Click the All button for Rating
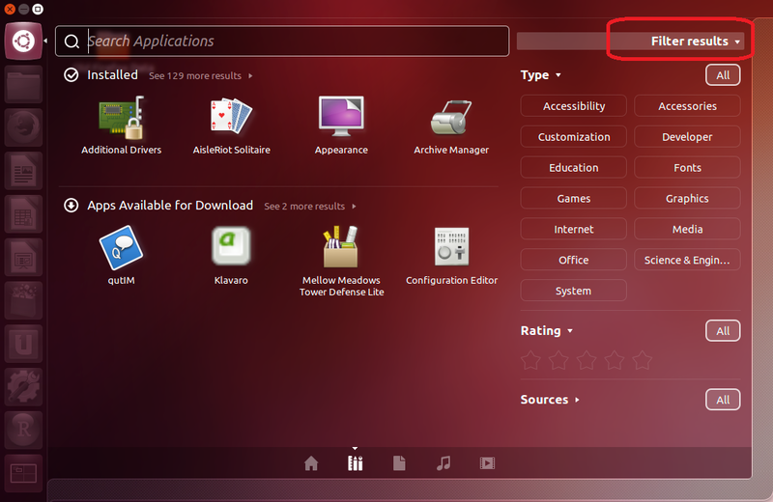 (x=723, y=331)
